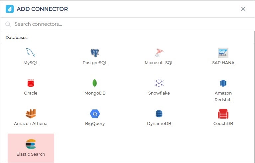Select the SAP HANA logo
255x163 pixels.
[x=223, y=53]
